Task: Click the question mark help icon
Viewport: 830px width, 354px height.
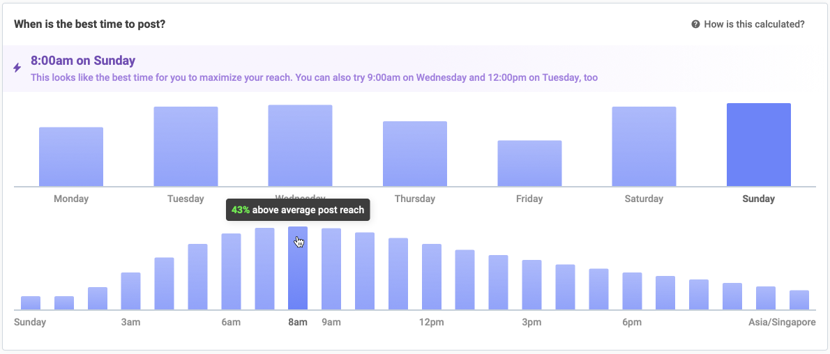Action: (x=695, y=24)
